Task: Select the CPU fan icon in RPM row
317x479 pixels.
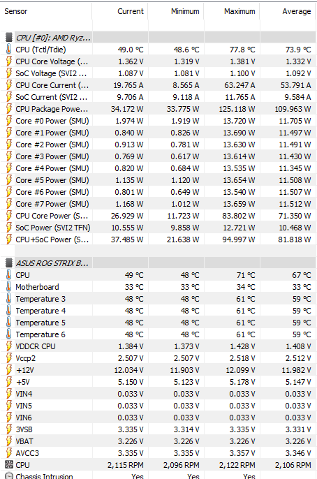Action: tap(9, 465)
